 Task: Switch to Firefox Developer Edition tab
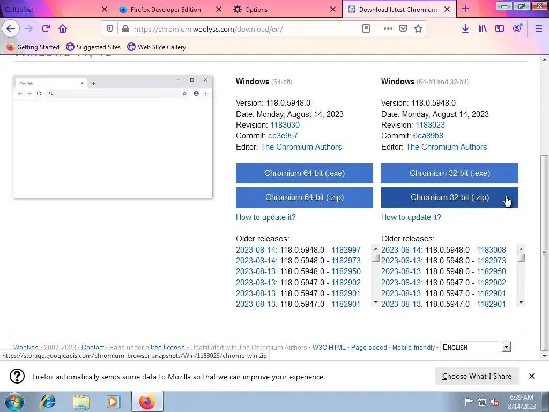click(x=171, y=10)
